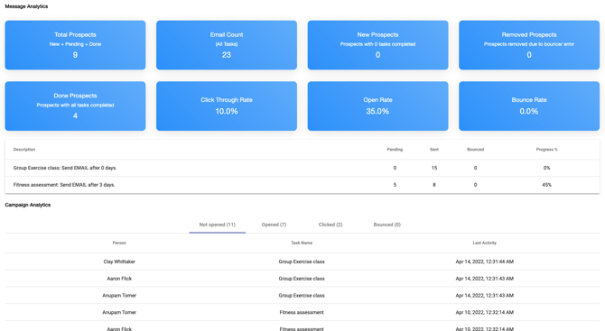Click the Bounced column header in task table
605x331 pixels.
point(475,150)
